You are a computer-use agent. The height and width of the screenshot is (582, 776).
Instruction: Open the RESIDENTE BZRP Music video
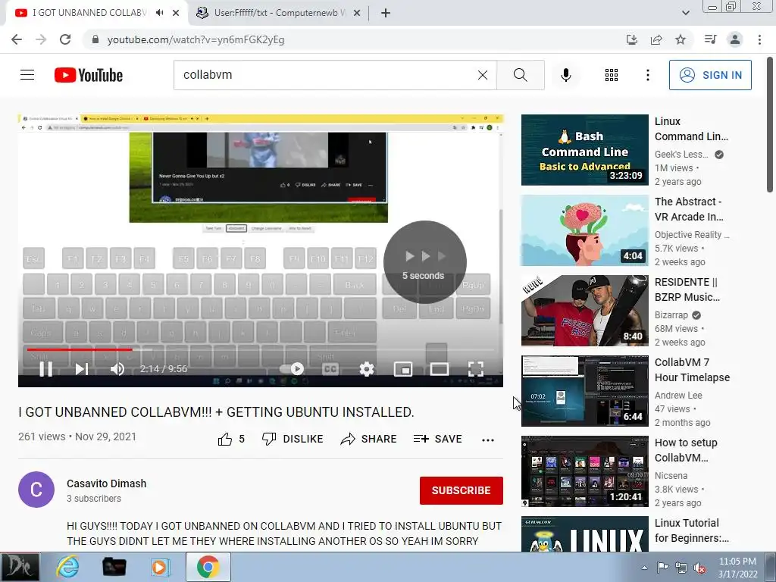pos(584,310)
